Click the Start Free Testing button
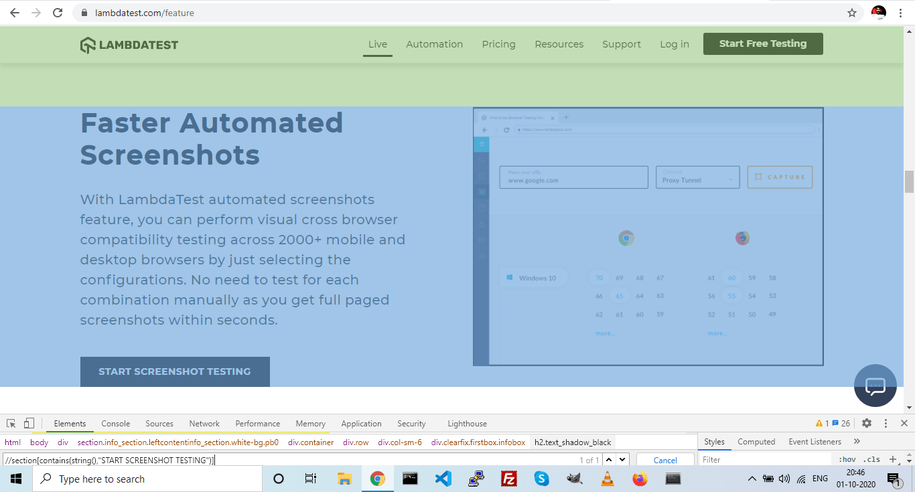 762,44
